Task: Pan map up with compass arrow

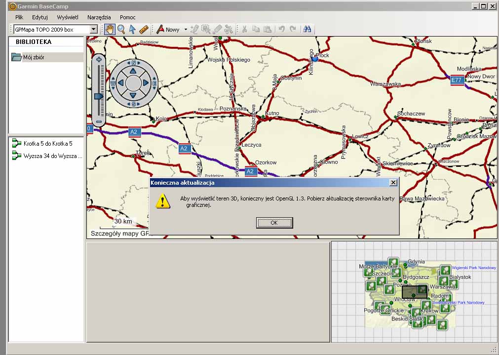Action: (133, 71)
